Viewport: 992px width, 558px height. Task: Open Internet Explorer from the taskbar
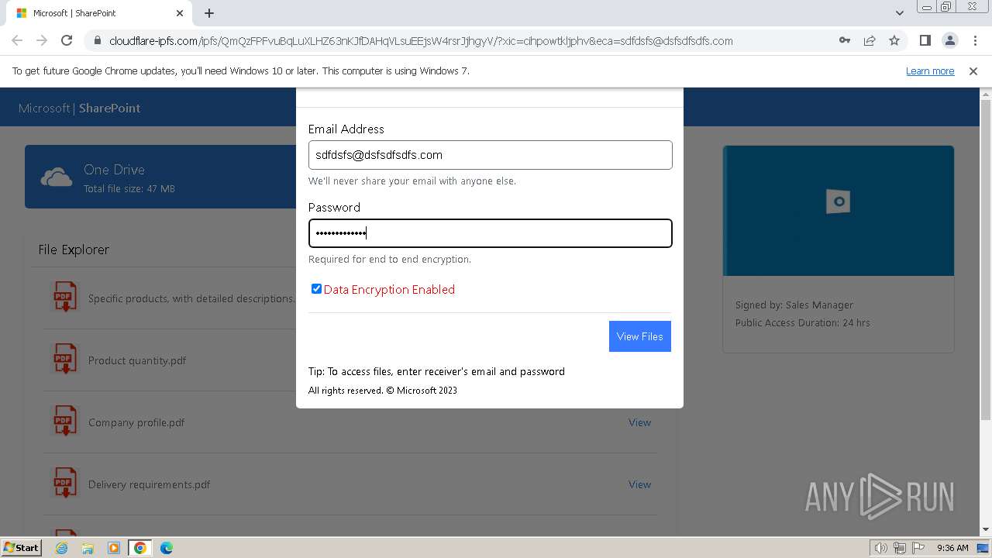click(61, 548)
